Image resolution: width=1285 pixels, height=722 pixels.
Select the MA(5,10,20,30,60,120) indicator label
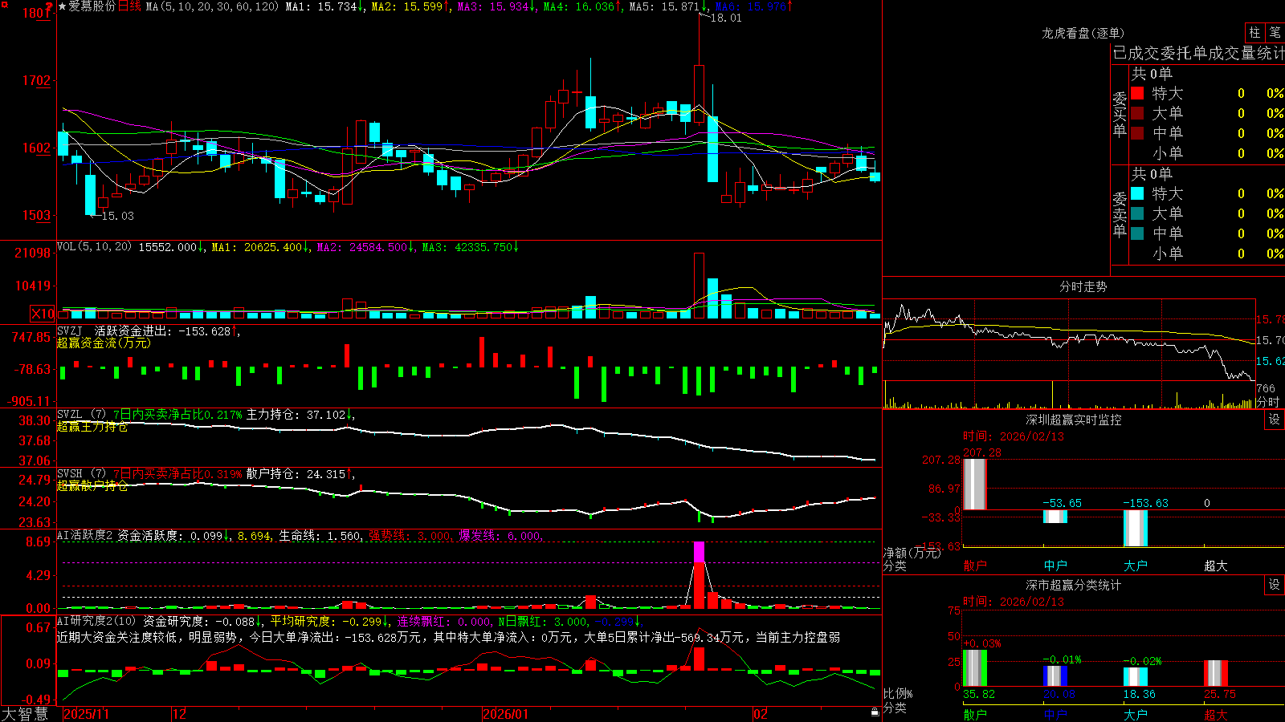[212, 6]
